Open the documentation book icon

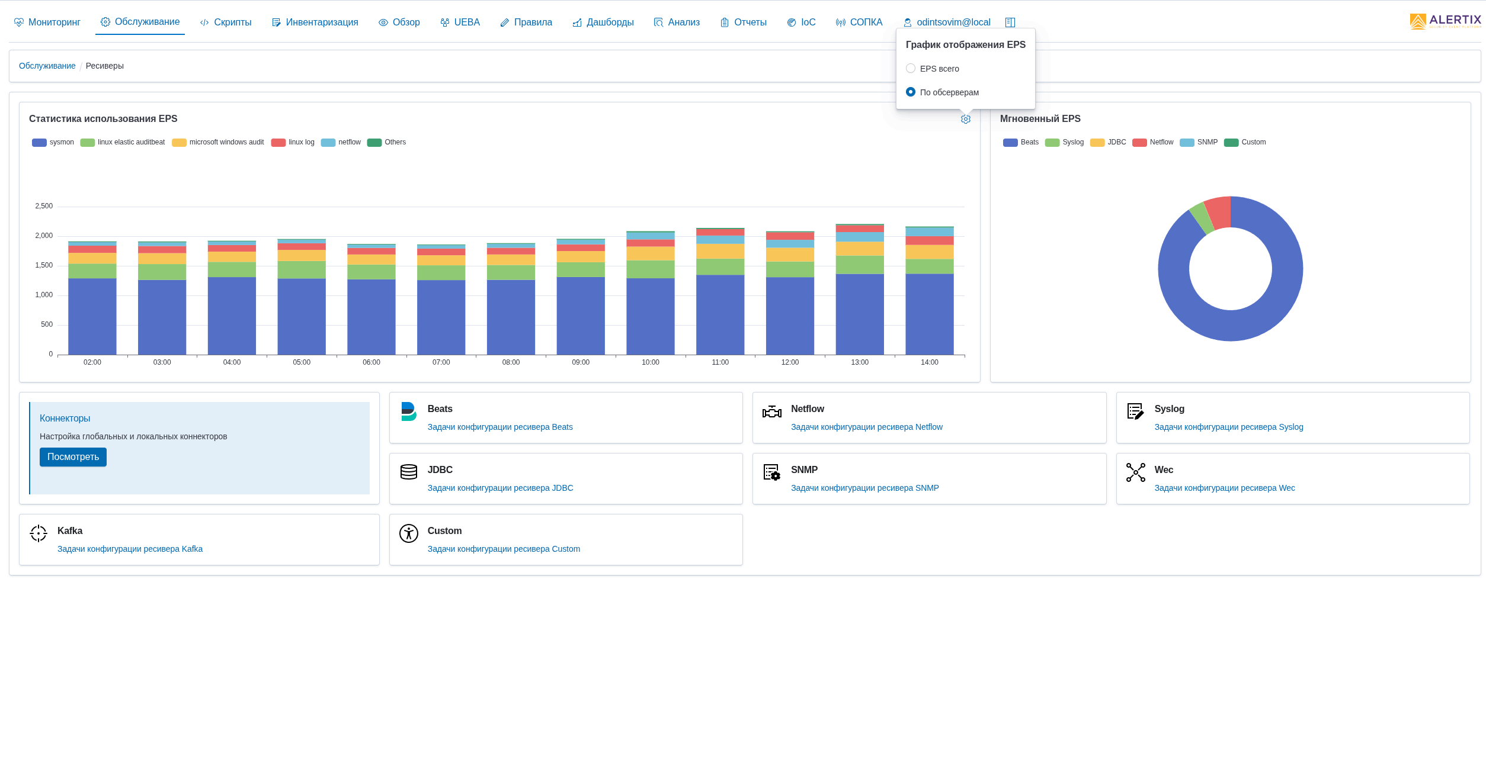click(1010, 22)
